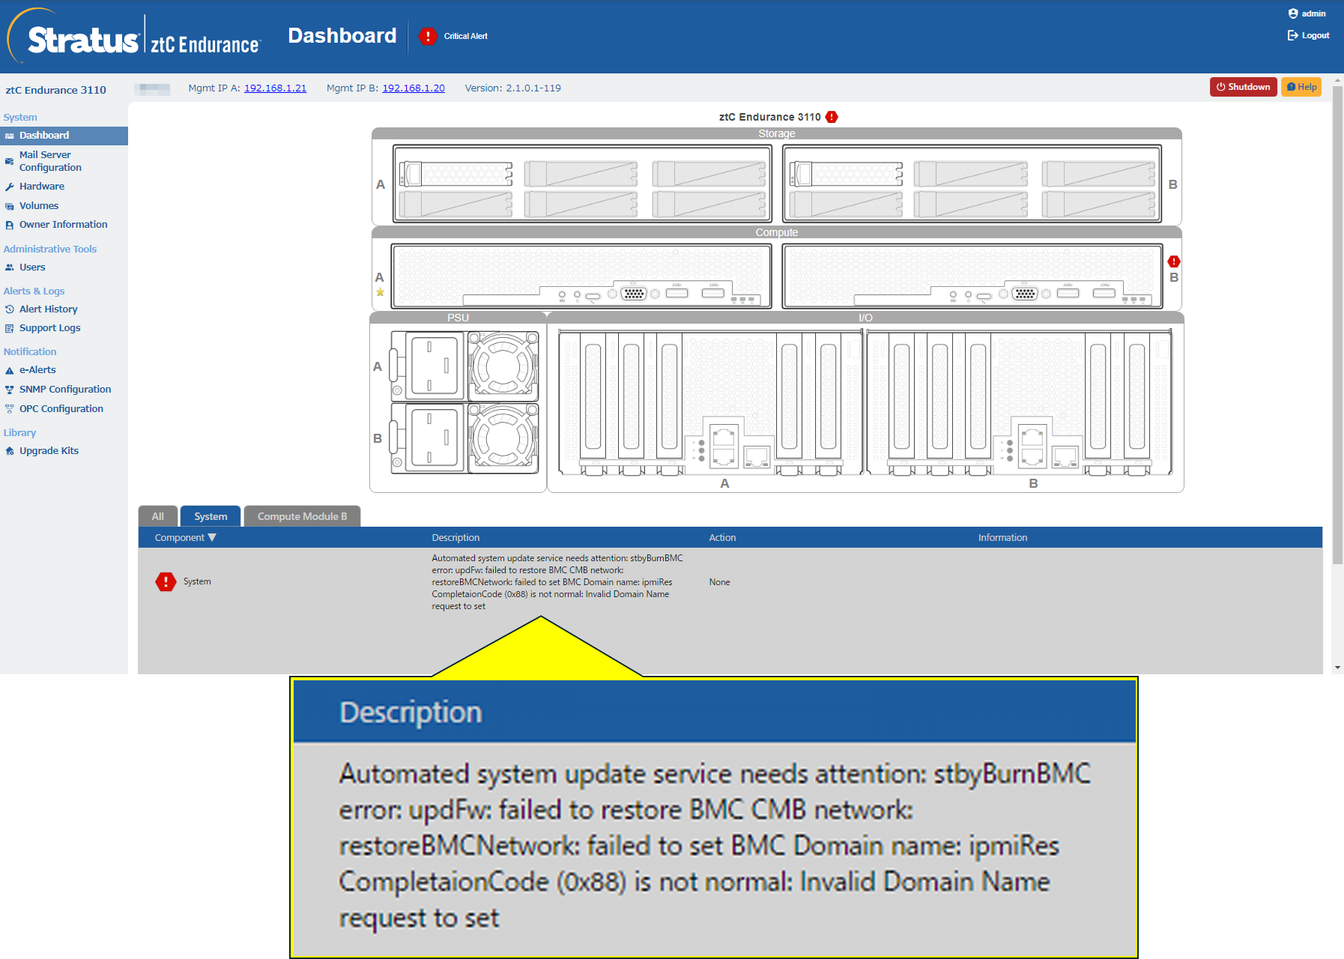Viewport: 1344px width, 959px height.
Task: Click the red alert icon beside Compute B
Action: [1174, 261]
